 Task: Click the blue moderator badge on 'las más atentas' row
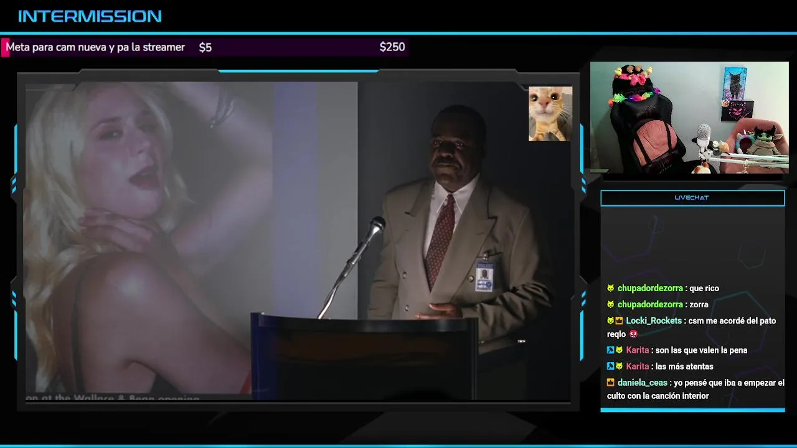point(611,366)
